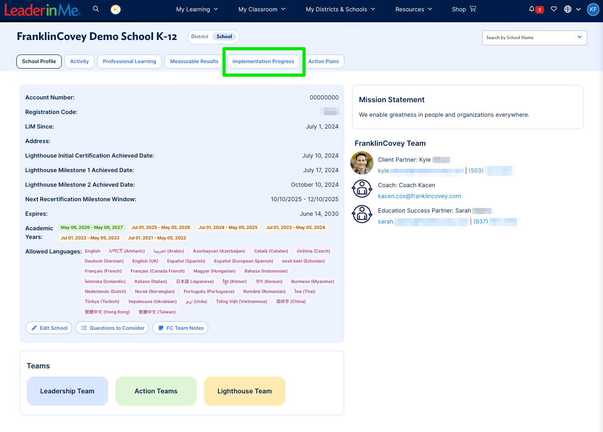Select academic year Jul 01, 2025 - May 05, 2026

tap(161, 228)
